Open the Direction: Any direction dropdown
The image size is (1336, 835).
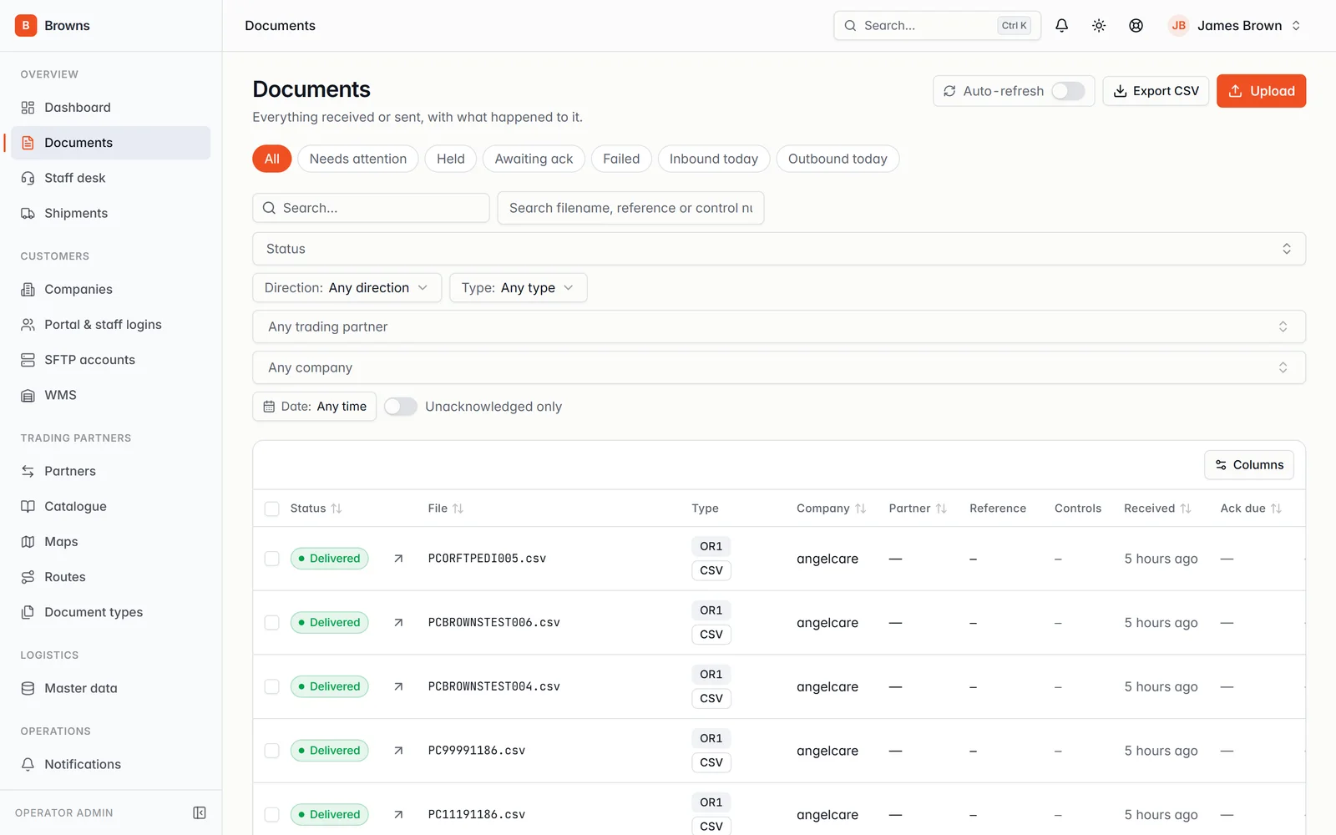pos(347,288)
